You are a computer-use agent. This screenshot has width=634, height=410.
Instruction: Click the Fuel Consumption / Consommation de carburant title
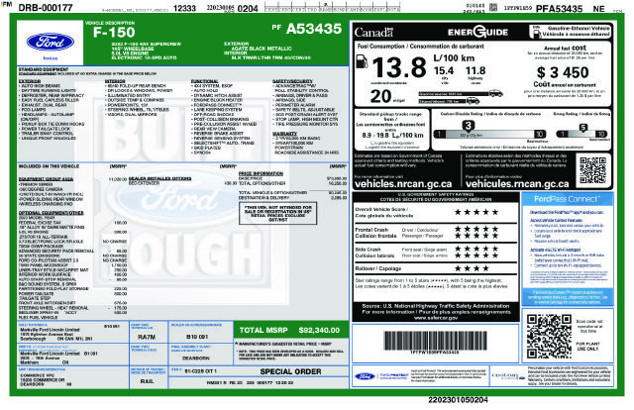pyautogui.click(x=420, y=47)
